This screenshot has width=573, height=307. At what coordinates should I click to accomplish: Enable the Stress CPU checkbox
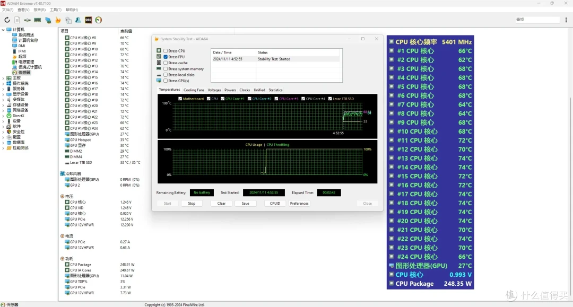166,51
